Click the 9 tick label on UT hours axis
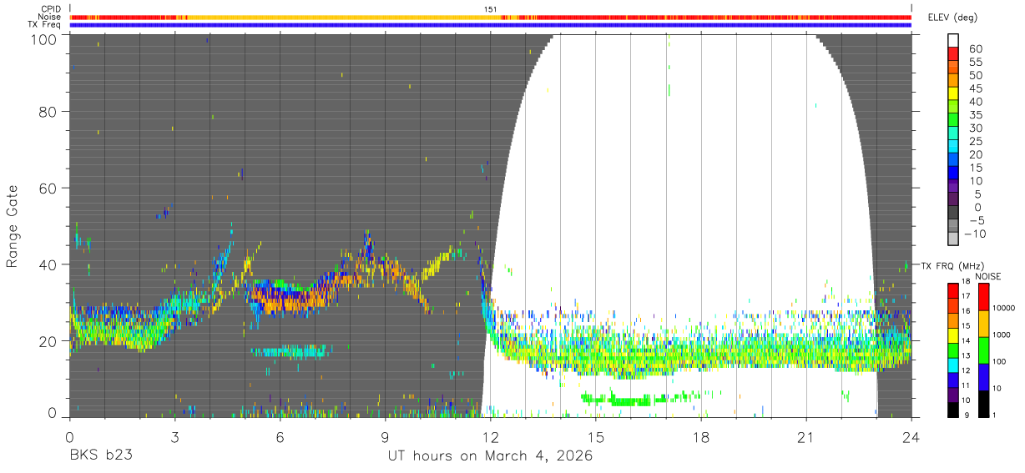 (385, 436)
